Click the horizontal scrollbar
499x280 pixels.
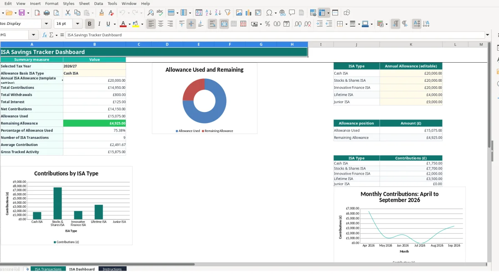pyautogui.click(x=97, y=264)
